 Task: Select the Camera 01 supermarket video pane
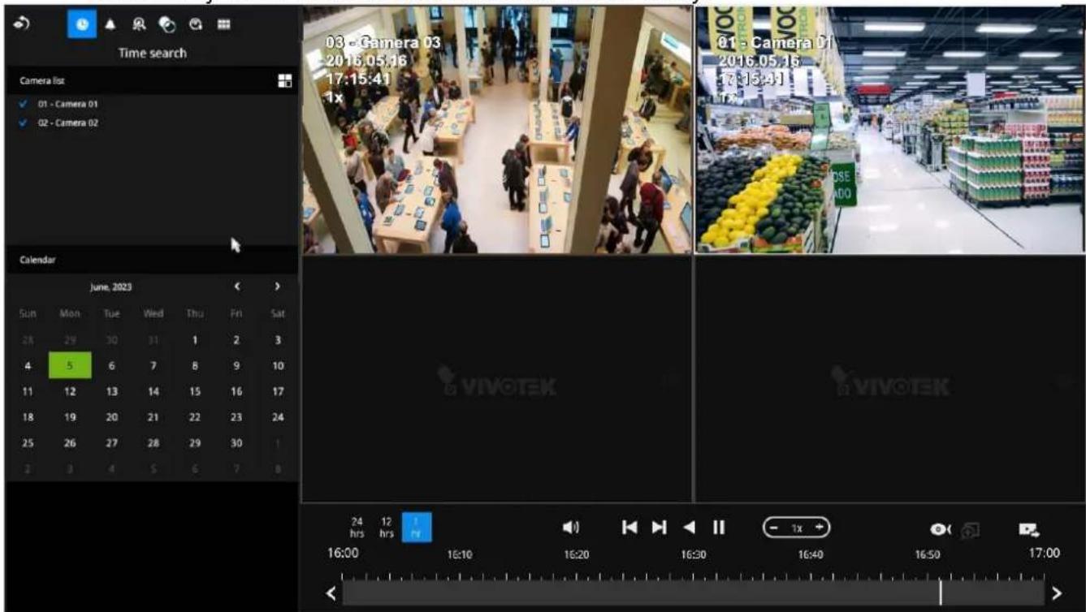[889, 131]
